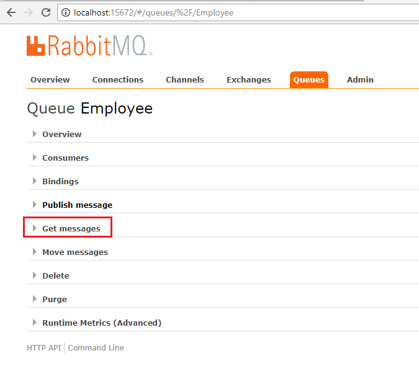Reload the page with the refresh icon
This screenshot has width=419, height=384.
tap(46, 12)
